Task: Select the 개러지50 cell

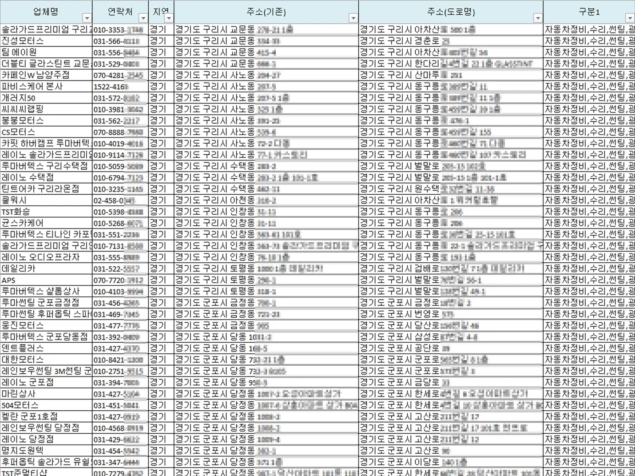Action: (46, 98)
